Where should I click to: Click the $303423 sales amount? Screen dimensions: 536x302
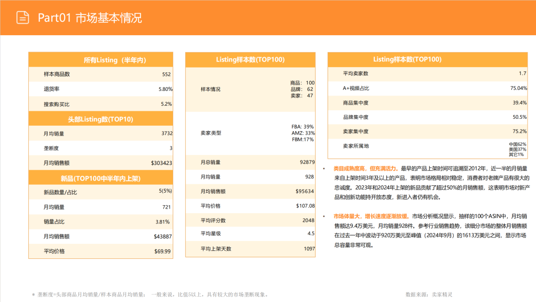click(x=161, y=163)
